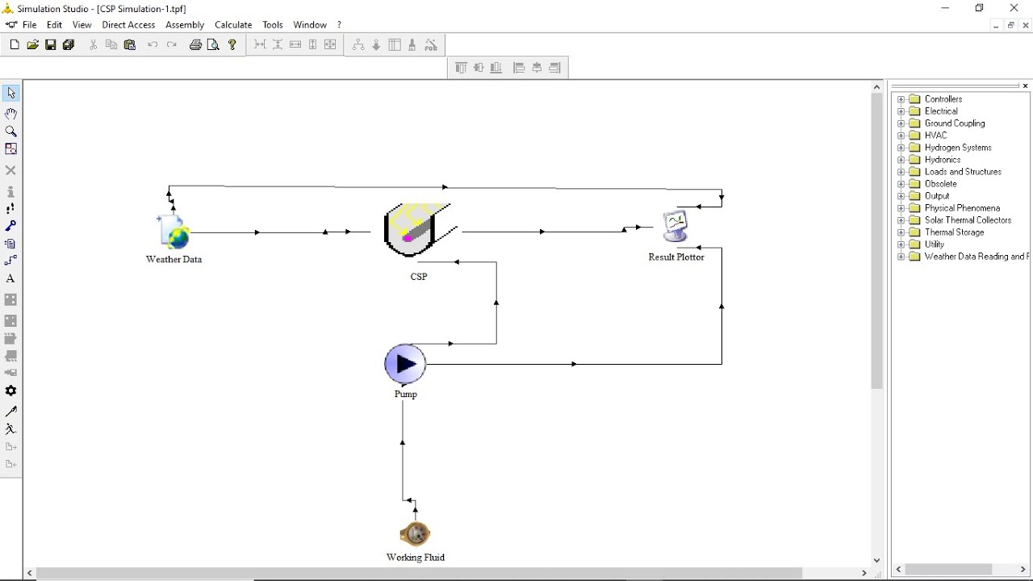Open Print Preview
This screenshot has height=581, width=1033.
(213, 45)
